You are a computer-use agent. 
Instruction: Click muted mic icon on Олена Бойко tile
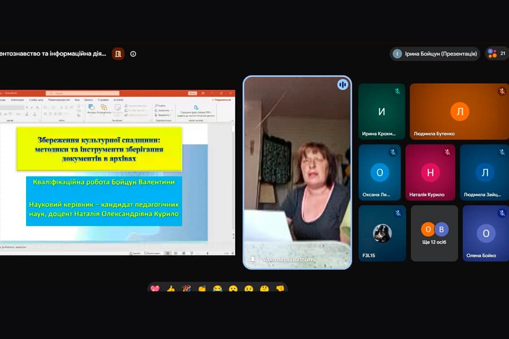coord(502,213)
